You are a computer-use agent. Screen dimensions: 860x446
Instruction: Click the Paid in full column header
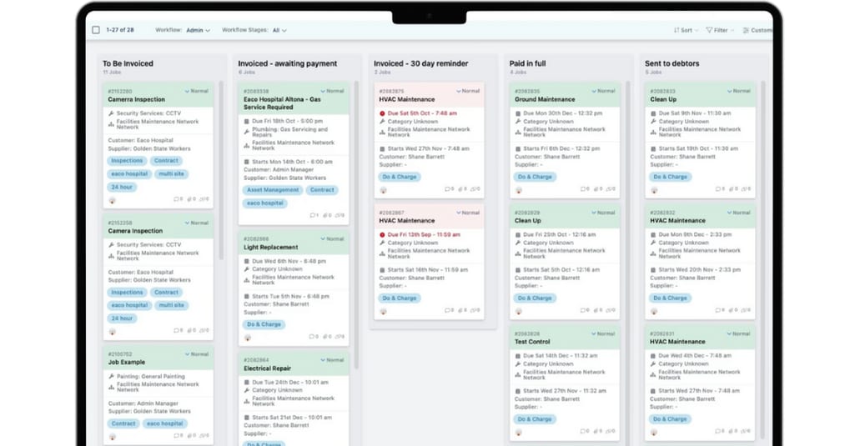(527, 63)
